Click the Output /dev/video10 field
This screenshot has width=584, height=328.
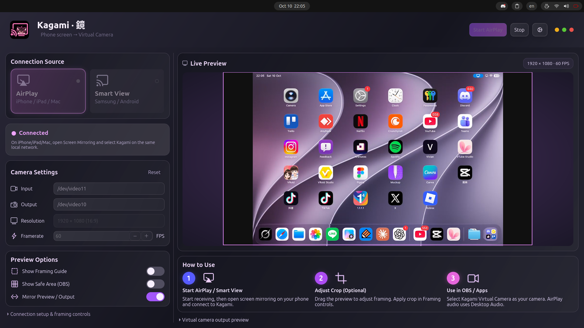pyautogui.click(x=109, y=204)
